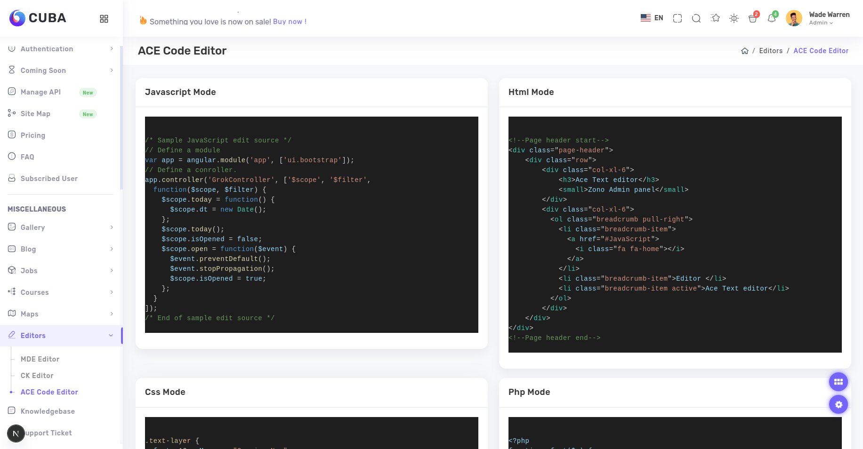Open the EN language dropdown
The width and height of the screenshot is (863, 449).
[x=652, y=18]
